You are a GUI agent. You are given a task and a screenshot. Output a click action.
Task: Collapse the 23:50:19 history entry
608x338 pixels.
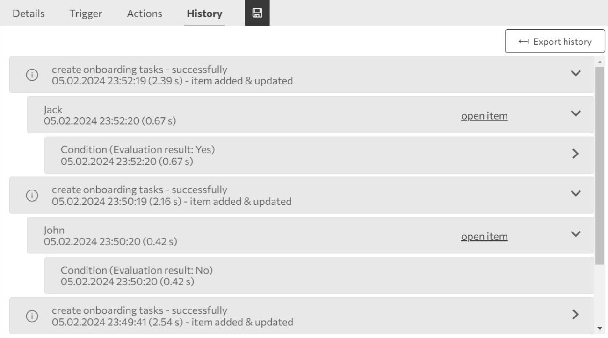[x=576, y=193]
